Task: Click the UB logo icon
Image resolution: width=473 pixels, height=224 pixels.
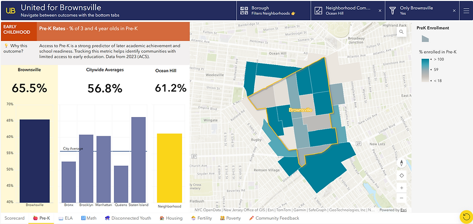Action: 11,11
